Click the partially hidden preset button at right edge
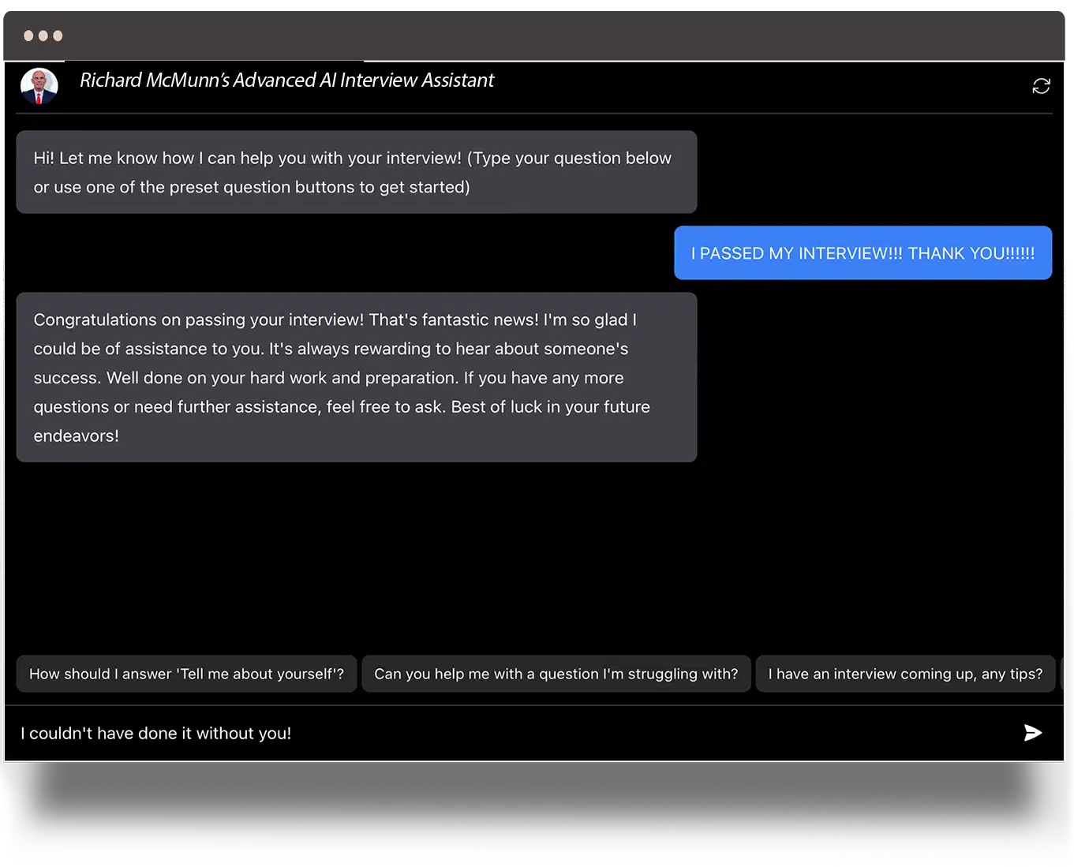 pyautogui.click(x=1062, y=674)
